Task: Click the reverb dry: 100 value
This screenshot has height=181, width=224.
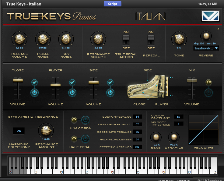Action: 199,43
